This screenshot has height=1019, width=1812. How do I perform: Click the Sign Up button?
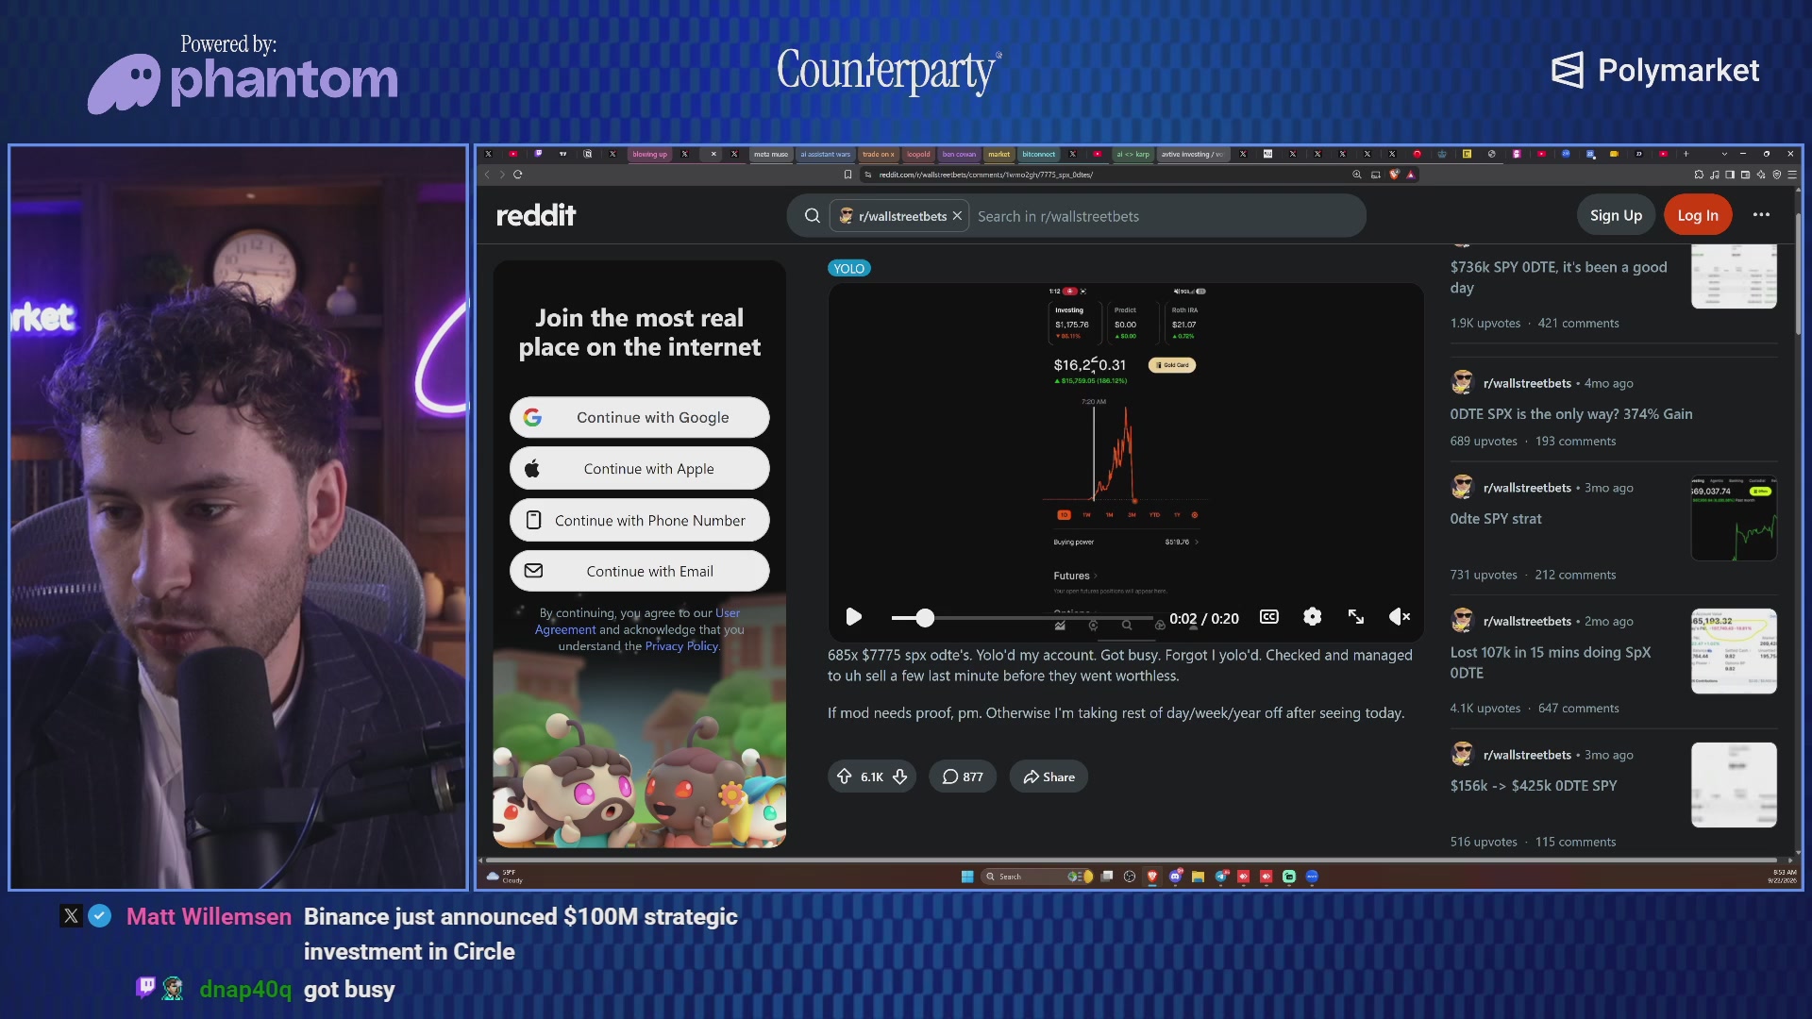click(1616, 215)
